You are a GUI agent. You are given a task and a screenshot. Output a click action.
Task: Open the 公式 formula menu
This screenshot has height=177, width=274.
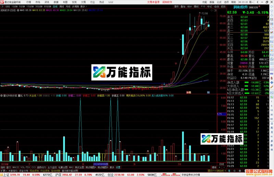[x=219, y=2]
